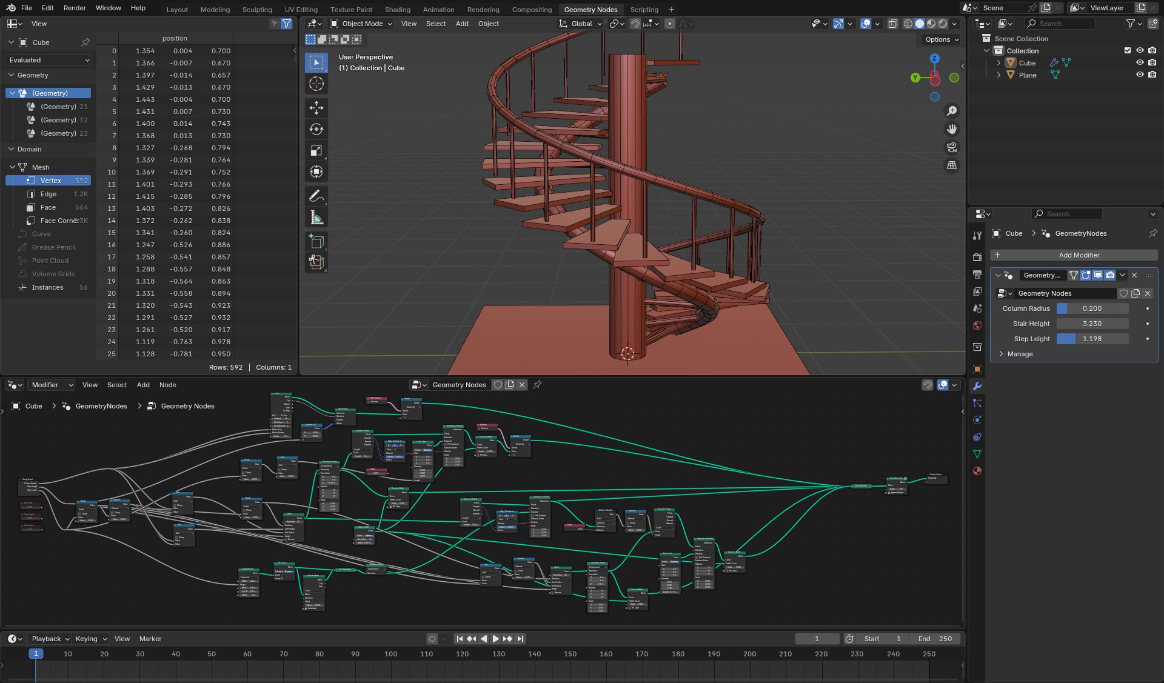Toggle modifier show in viewport icon

pos(1098,275)
